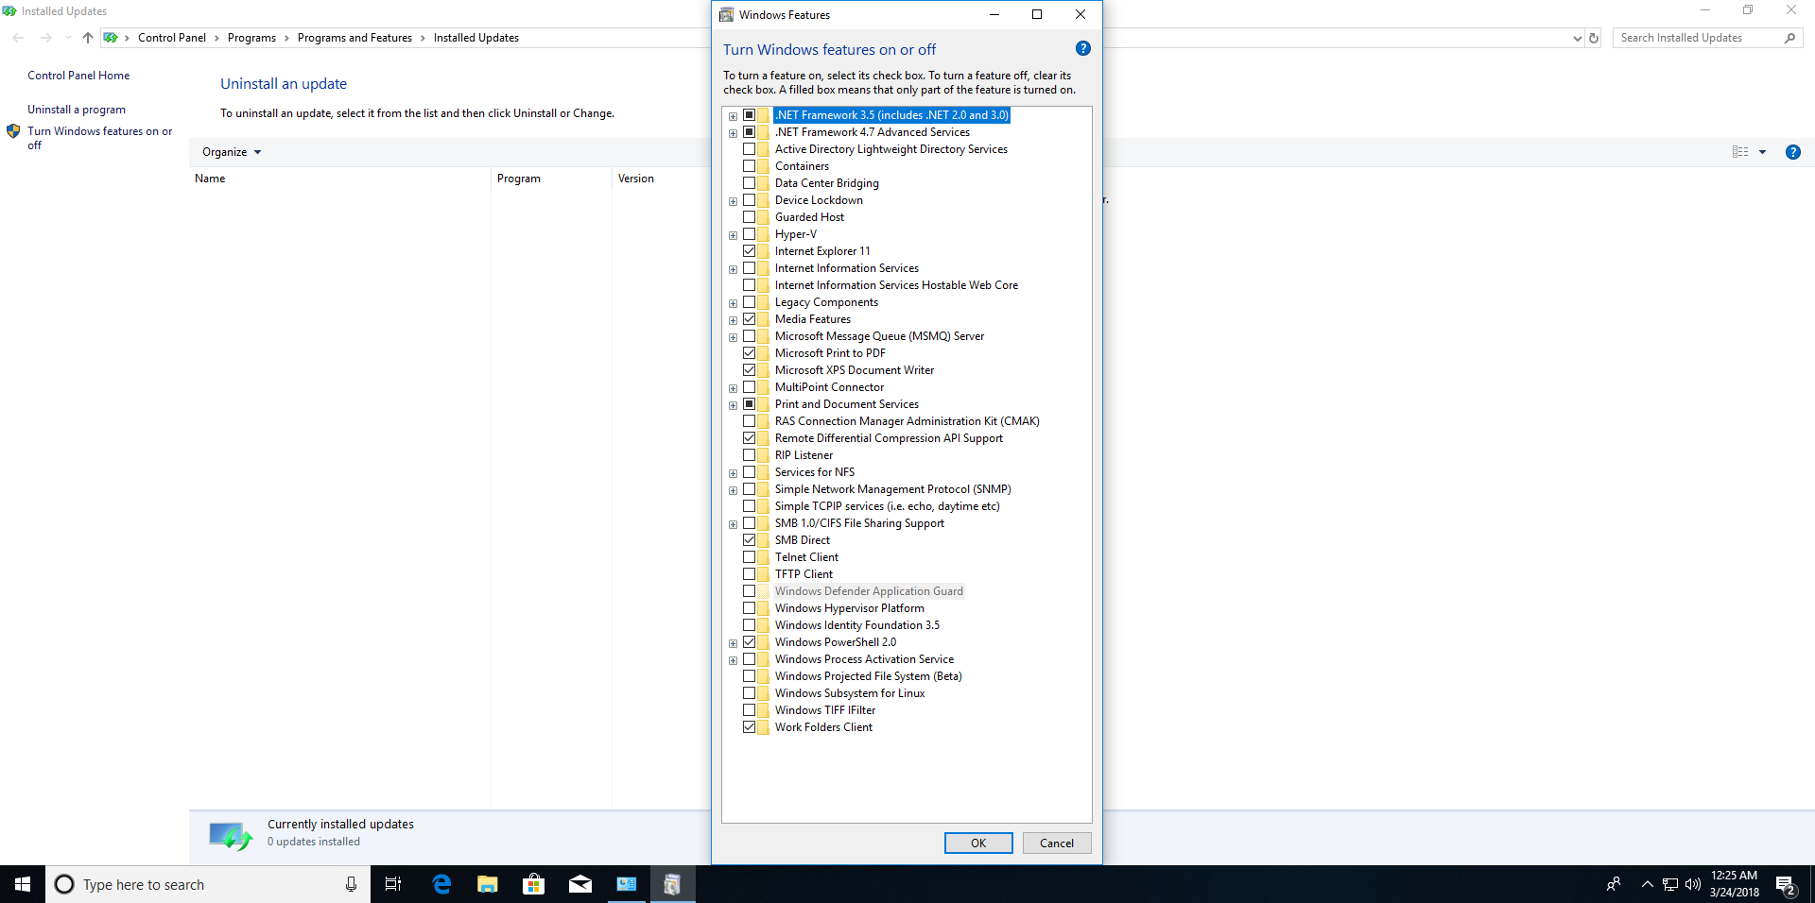Expand the Services for NFS node
The height and width of the screenshot is (903, 1815).
click(x=733, y=473)
